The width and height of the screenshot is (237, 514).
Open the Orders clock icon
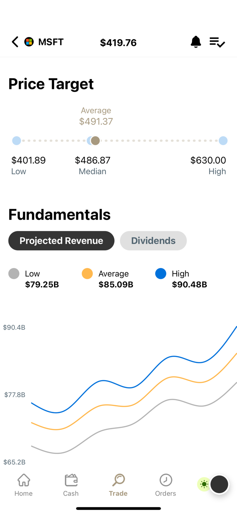tap(166, 485)
